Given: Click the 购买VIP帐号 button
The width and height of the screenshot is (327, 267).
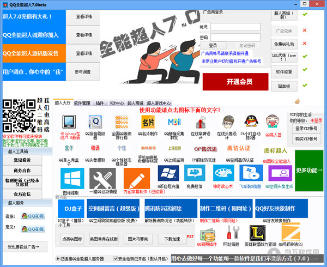Looking at the screenshot, I should click(306, 139).
